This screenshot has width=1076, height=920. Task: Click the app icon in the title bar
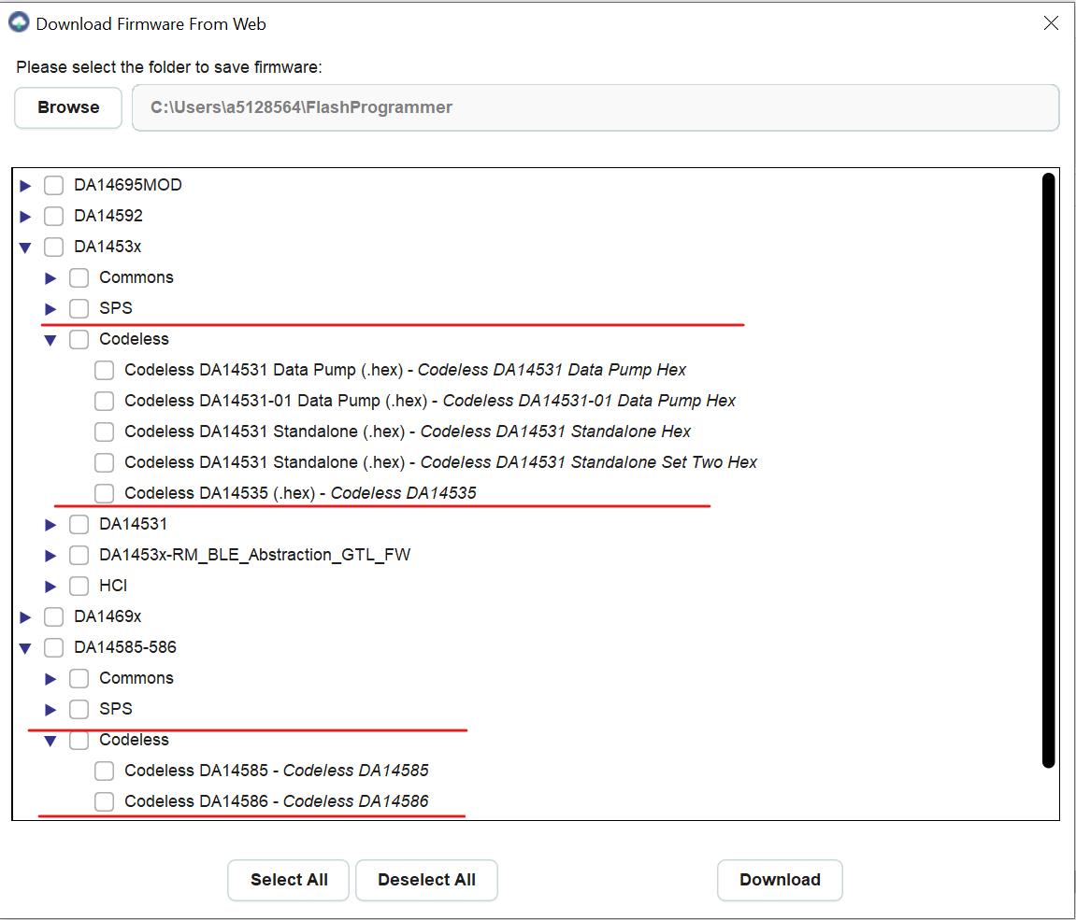19,22
